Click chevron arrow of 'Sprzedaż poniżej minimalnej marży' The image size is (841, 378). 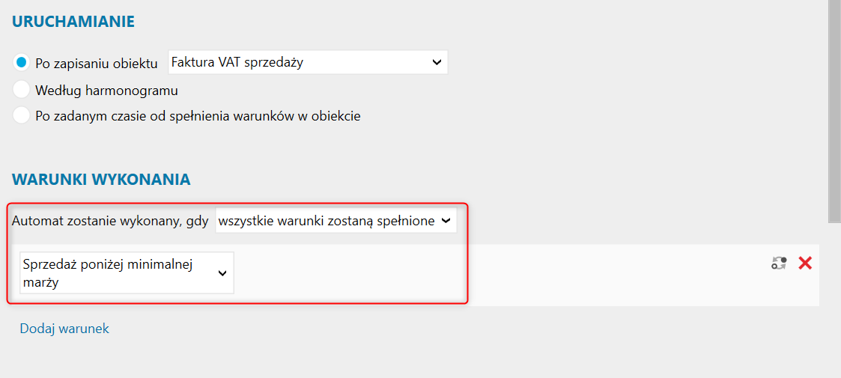pos(222,273)
